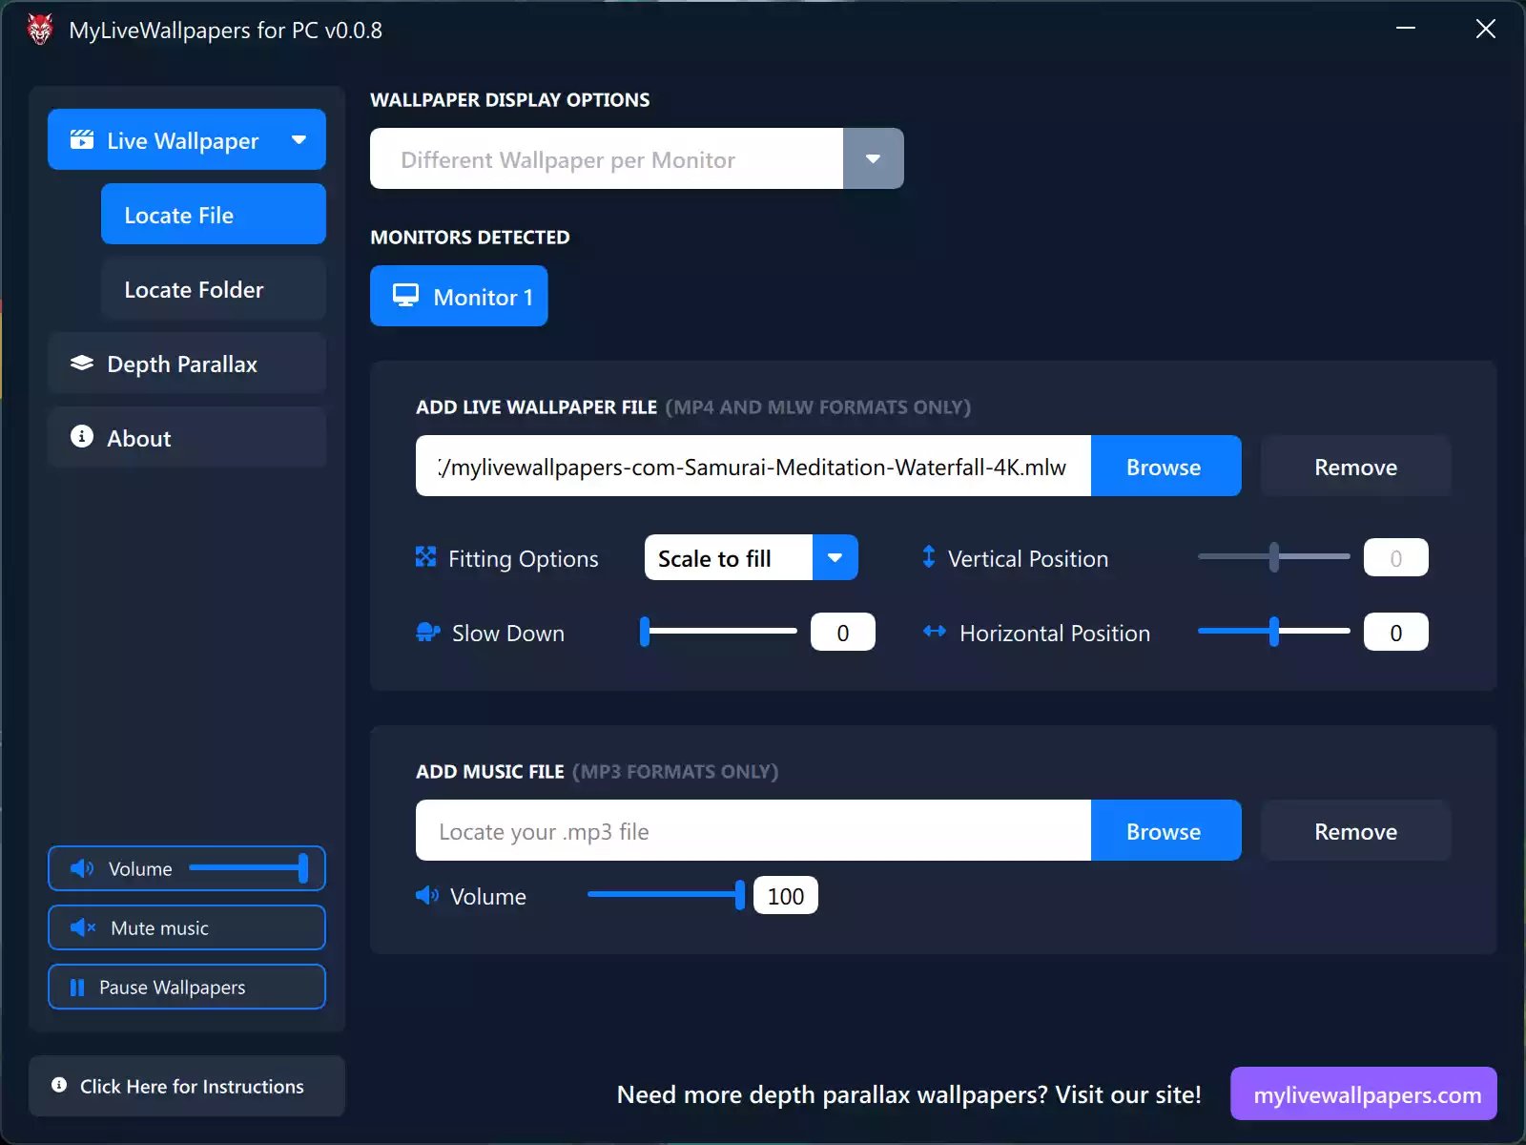Expand the Live Wallpaper menu arrow
Image resolution: width=1526 pixels, height=1145 pixels.
pos(299,140)
